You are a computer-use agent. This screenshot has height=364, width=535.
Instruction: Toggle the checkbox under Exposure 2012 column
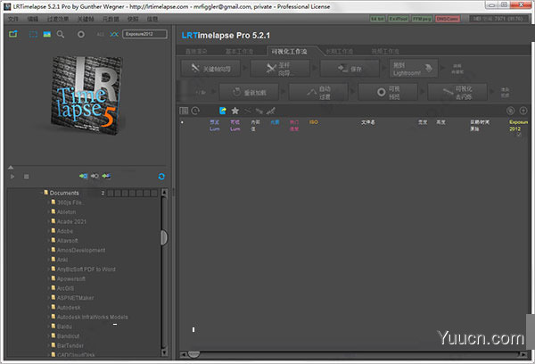tap(519, 135)
